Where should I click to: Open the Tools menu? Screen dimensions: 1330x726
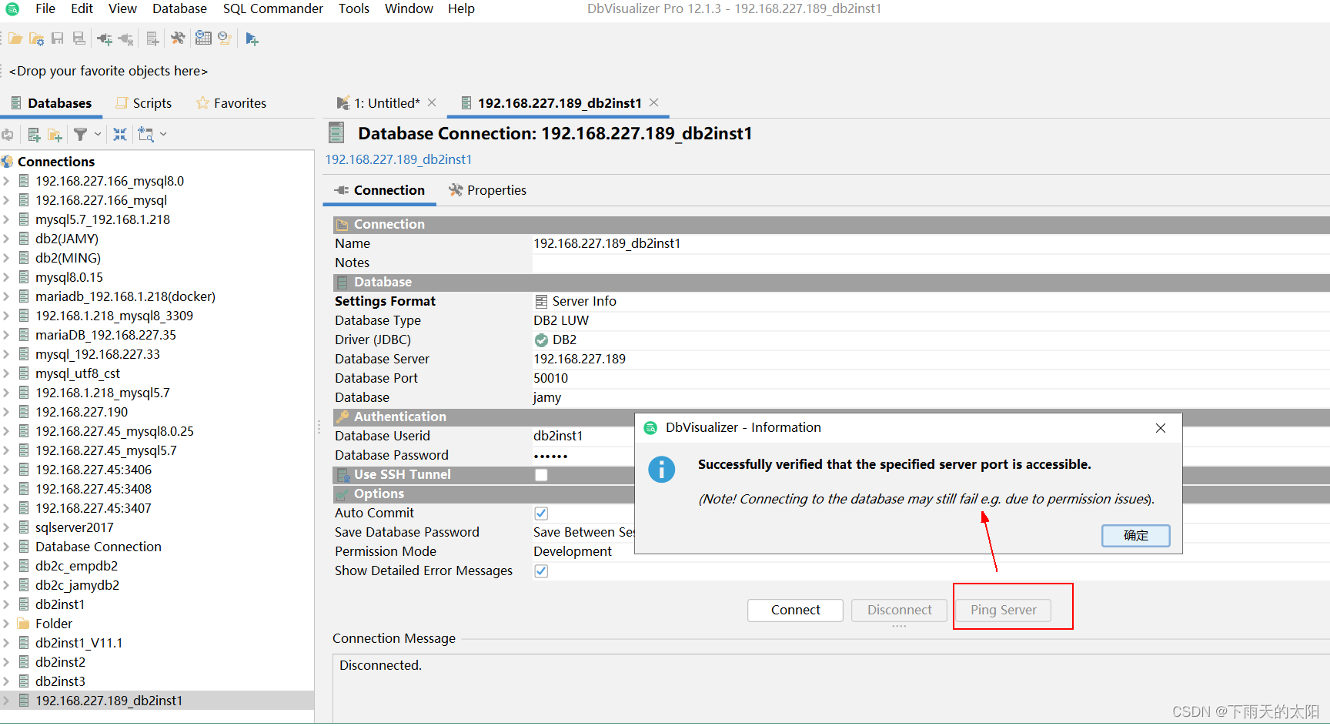pyautogui.click(x=354, y=8)
